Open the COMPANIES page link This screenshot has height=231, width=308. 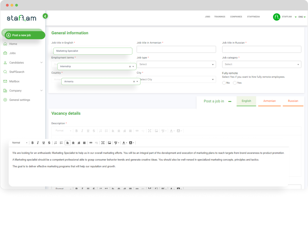pyautogui.click(x=236, y=17)
